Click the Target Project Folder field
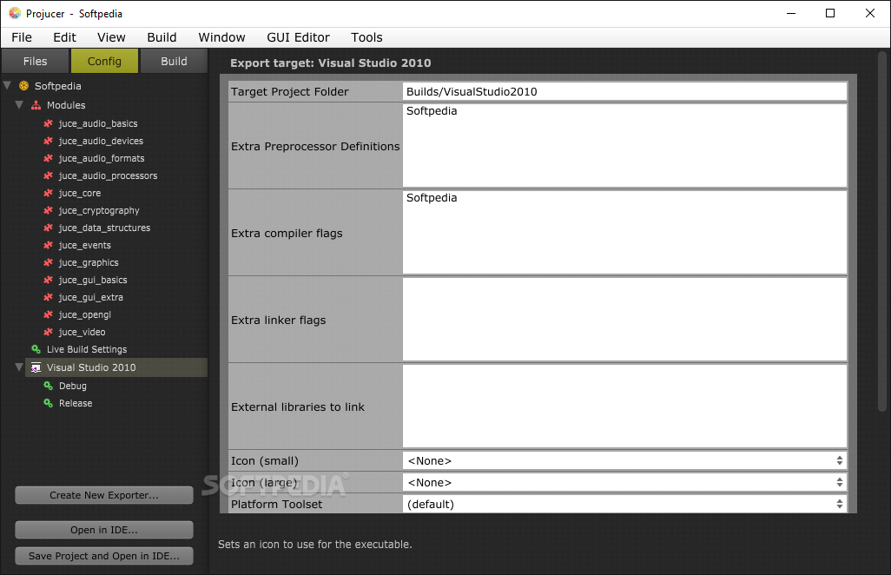Viewport: 891px width, 575px height. pos(625,91)
